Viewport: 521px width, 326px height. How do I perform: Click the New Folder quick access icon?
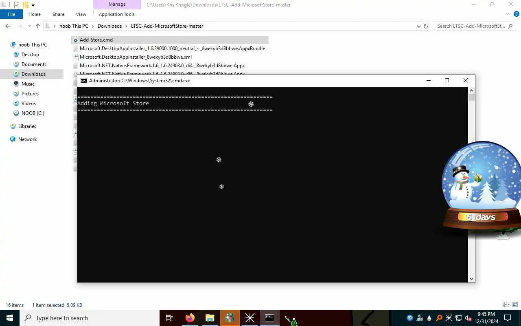point(26,5)
